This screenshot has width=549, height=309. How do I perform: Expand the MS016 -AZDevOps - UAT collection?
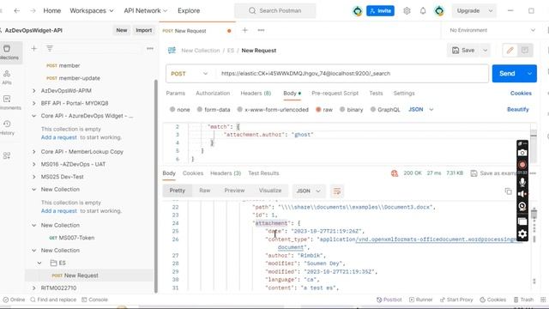click(x=34, y=164)
